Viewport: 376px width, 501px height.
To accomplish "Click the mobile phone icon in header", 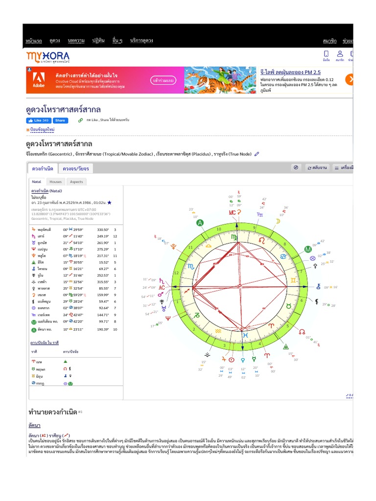I will 326,54.
